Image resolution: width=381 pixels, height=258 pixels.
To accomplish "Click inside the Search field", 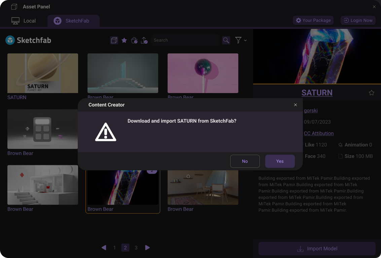I will pyautogui.click(x=185, y=40).
